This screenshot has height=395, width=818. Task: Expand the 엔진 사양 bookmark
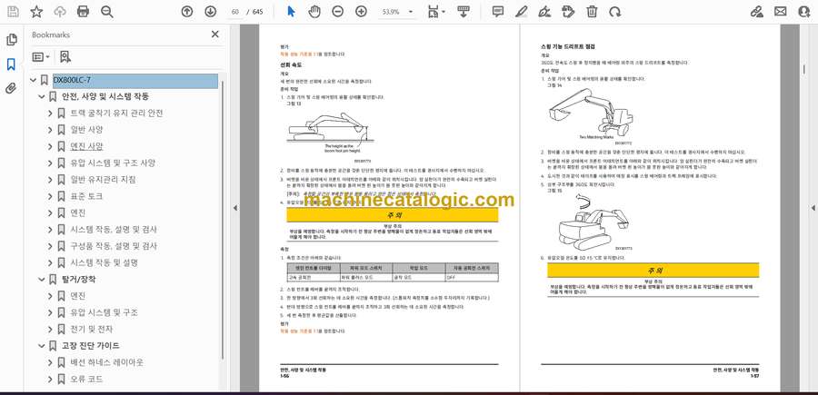point(50,146)
